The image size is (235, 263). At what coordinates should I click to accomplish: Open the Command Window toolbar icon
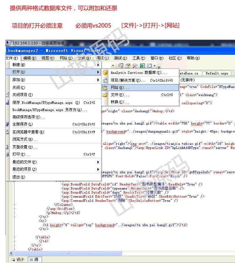coord(149,66)
